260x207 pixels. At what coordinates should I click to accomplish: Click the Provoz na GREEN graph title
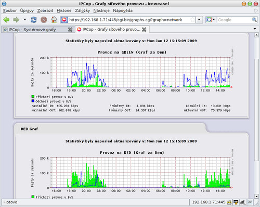pos(132,53)
